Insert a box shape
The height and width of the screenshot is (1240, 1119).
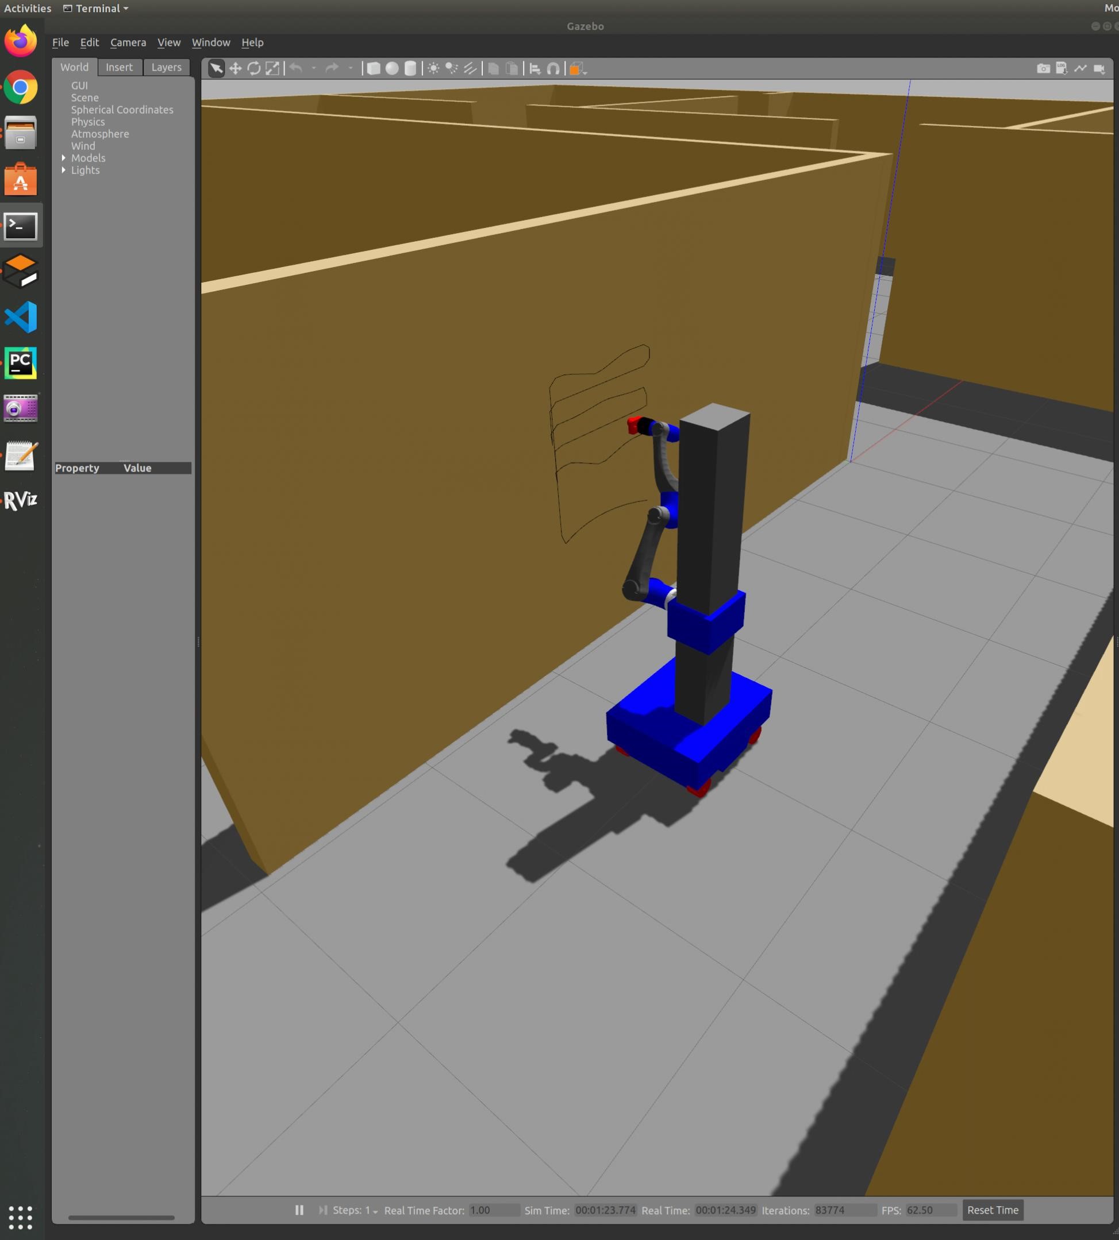[373, 69]
